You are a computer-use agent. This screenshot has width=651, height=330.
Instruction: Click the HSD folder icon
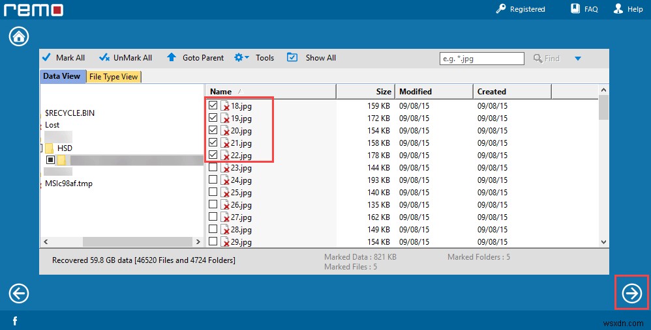tap(49, 148)
